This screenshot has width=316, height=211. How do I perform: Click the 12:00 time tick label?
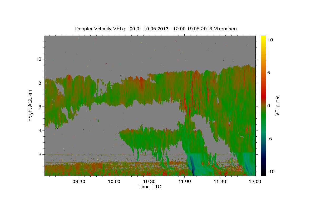255,182
